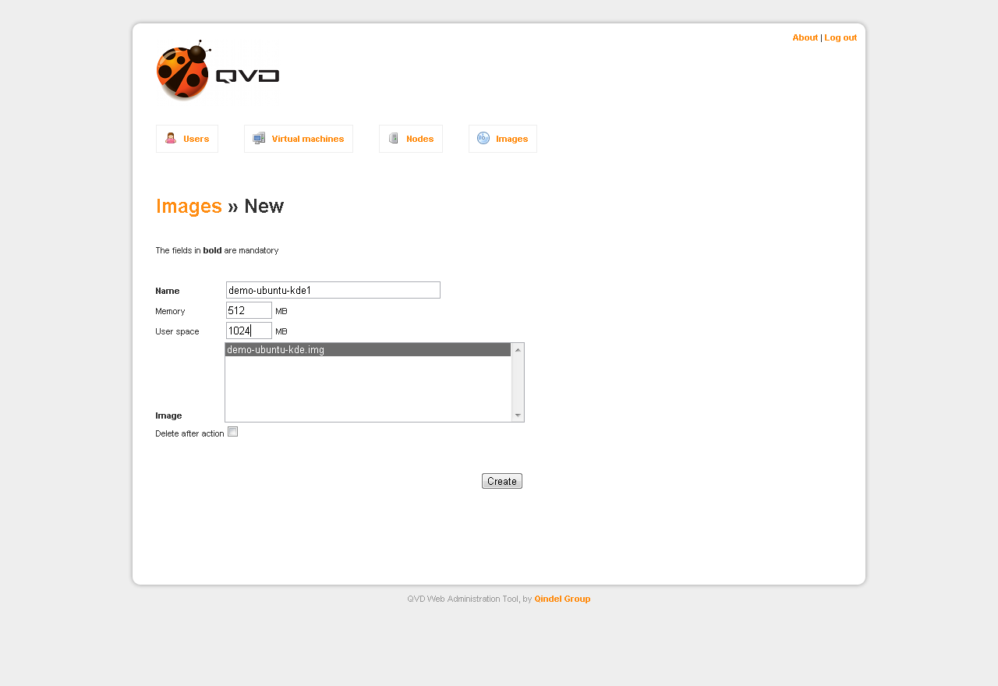Screen dimensions: 998x686
Task: Click into the Memory input field
Action: (x=249, y=310)
